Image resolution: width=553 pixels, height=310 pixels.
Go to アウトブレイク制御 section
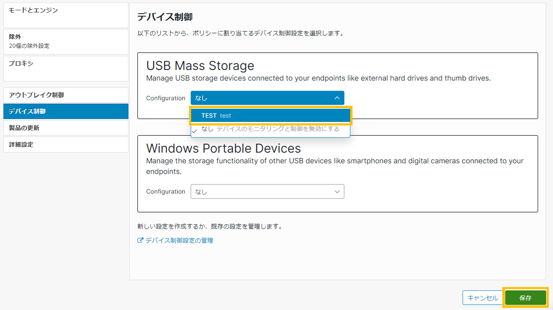66,95
